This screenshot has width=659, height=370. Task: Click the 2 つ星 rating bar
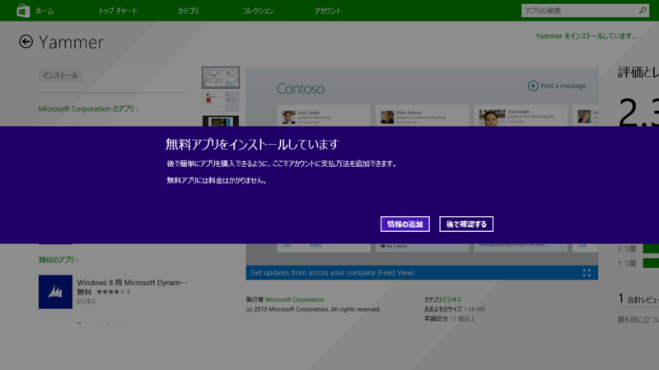click(651, 249)
